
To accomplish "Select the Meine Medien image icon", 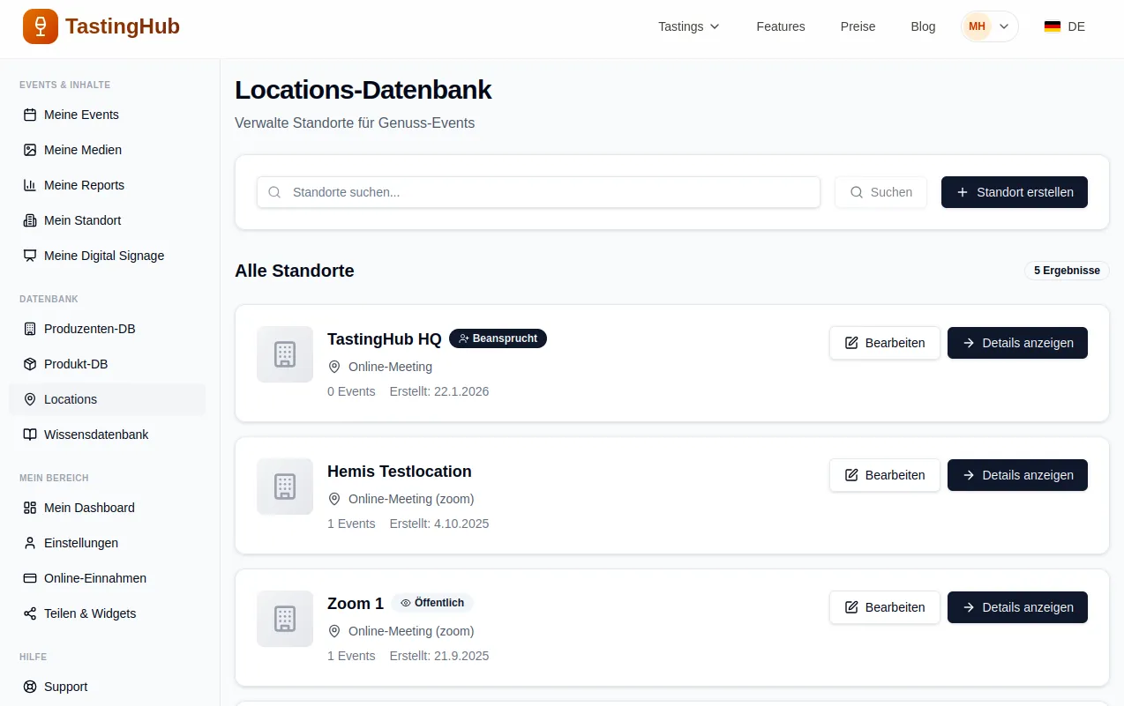I will (30, 150).
